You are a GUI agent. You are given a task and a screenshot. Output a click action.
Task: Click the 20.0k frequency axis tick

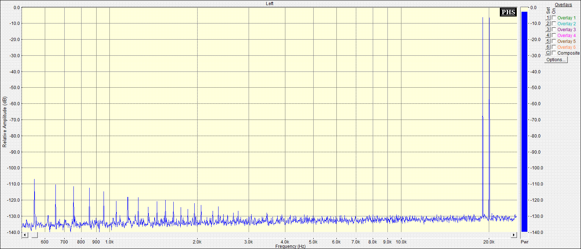click(489, 242)
